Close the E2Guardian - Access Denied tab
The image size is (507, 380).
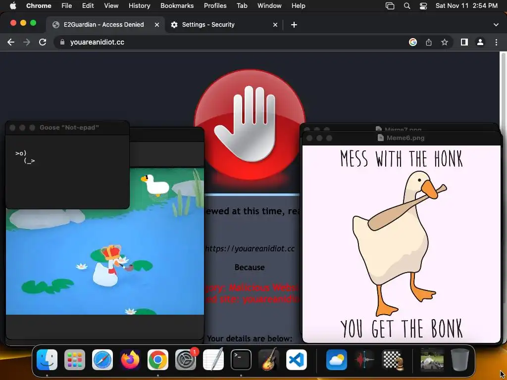click(157, 25)
